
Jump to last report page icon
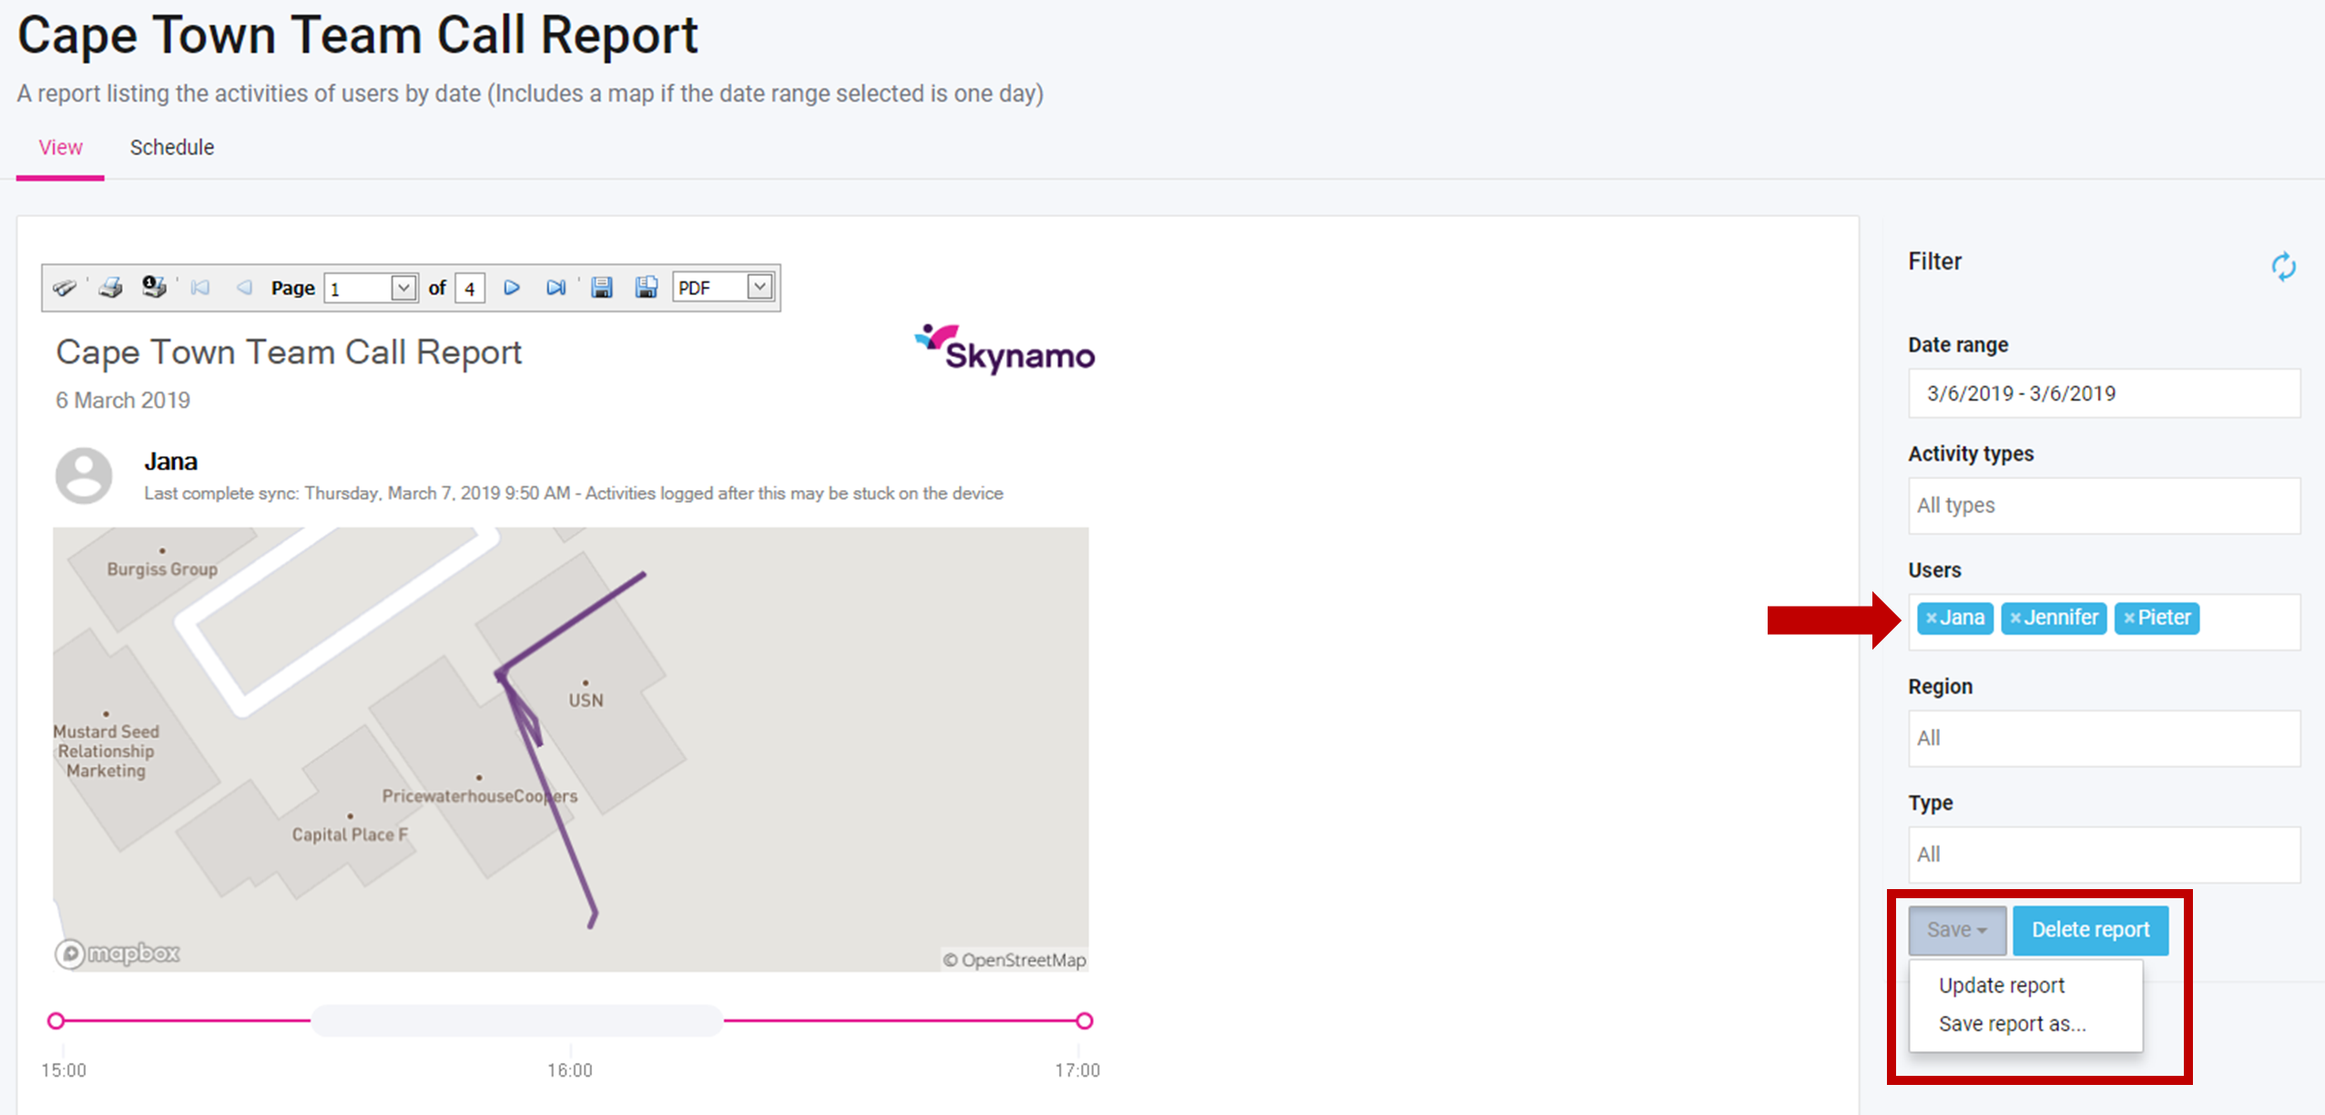click(x=556, y=288)
